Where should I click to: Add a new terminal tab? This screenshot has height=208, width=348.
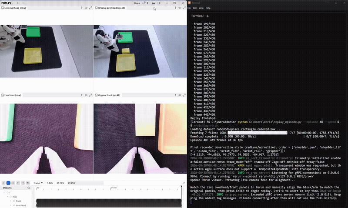pyautogui.click(x=208, y=16)
